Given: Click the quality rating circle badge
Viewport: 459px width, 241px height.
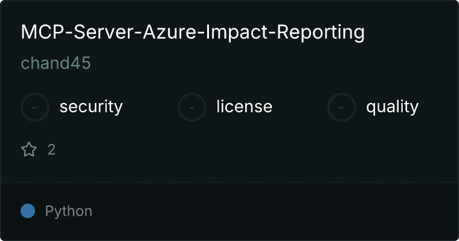Looking at the screenshot, I should [x=342, y=107].
